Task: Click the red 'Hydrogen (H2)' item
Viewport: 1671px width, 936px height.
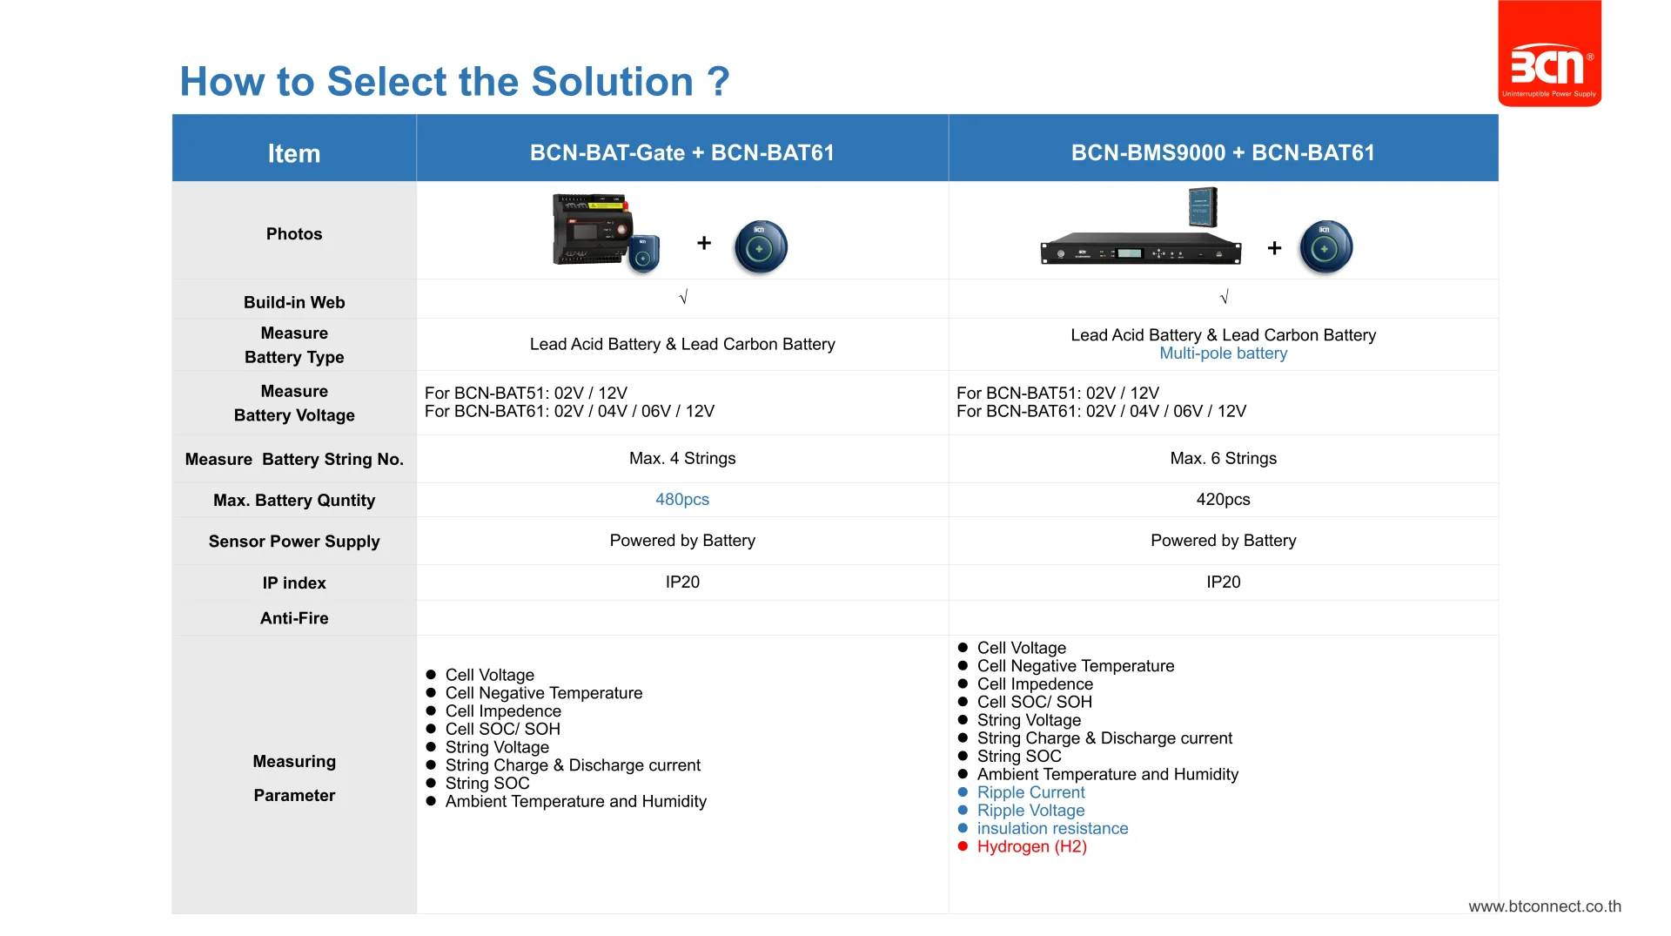Action: [1031, 846]
